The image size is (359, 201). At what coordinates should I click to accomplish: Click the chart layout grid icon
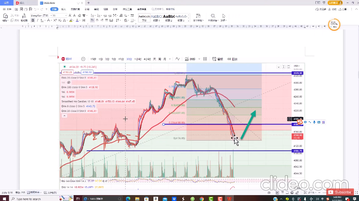[x=205, y=59]
